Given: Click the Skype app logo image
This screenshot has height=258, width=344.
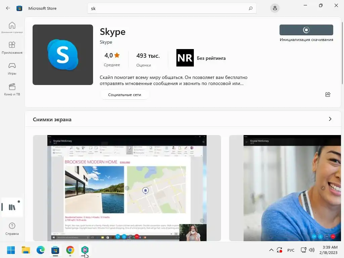Looking at the screenshot, I should [x=63, y=55].
